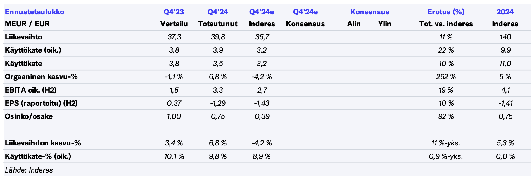This screenshot has width=532, height=181.
Task: Select the Käyttökate (oik.) row label
Action: click(x=33, y=50)
